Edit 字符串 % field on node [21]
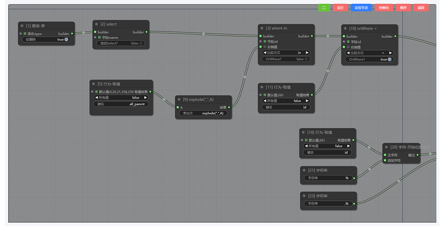Viewport: 445px width, 226px height. coord(328,178)
